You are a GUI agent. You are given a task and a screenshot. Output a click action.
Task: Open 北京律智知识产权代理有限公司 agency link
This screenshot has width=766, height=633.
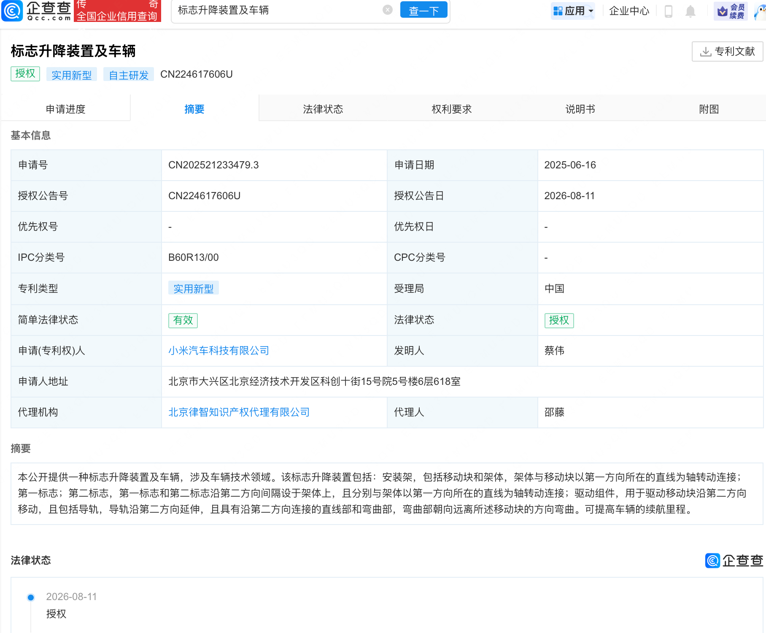239,412
